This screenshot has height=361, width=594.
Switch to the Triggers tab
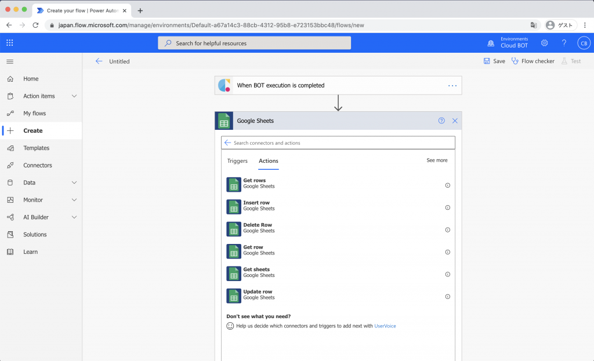click(x=237, y=161)
